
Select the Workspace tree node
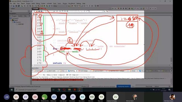pos(15,18)
